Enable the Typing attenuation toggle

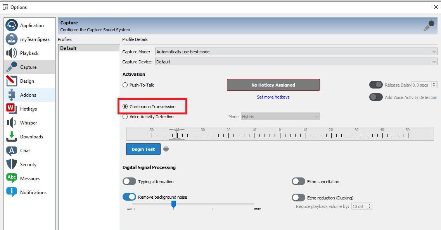tap(129, 182)
